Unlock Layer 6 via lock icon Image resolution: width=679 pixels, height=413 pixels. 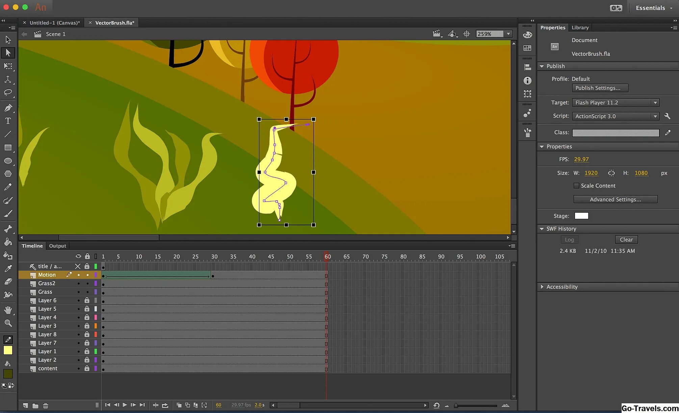point(87,300)
